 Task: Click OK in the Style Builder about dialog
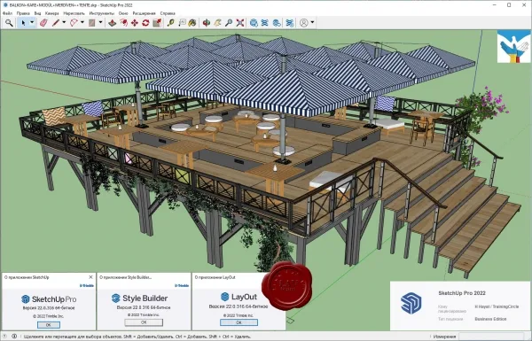(144, 322)
